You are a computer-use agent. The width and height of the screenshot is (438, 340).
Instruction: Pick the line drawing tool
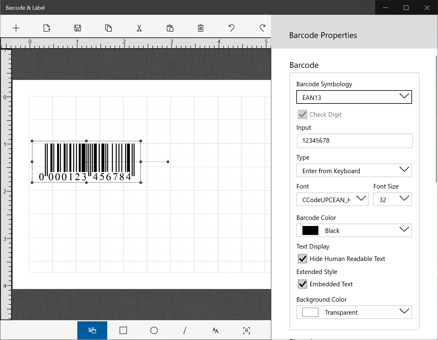click(x=185, y=330)
